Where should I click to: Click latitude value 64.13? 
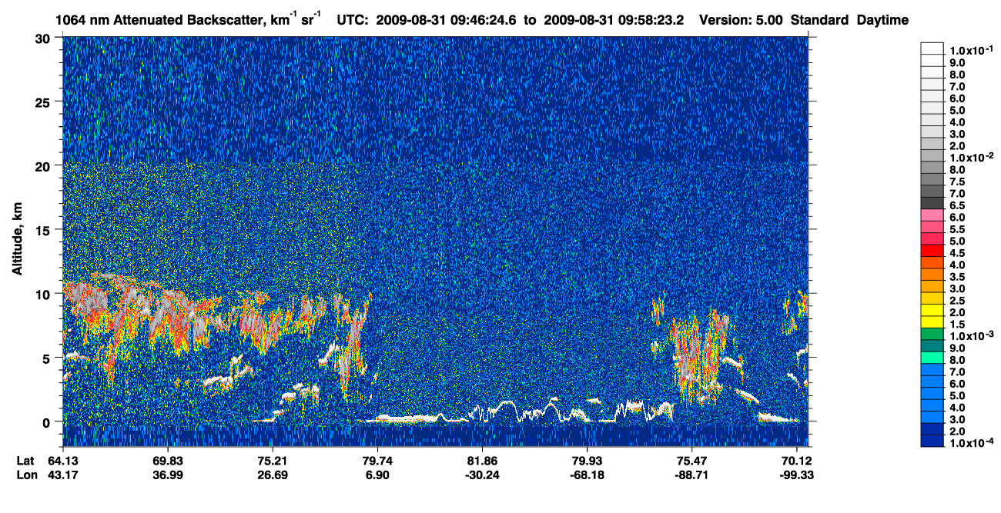click(x=63, y=460)
